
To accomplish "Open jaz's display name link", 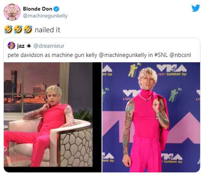I will coord(21,46).
